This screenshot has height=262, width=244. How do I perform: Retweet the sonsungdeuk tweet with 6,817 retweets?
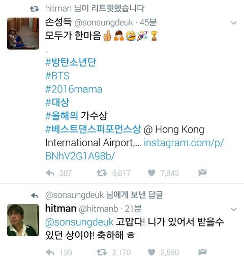click(x=102, y=173)
